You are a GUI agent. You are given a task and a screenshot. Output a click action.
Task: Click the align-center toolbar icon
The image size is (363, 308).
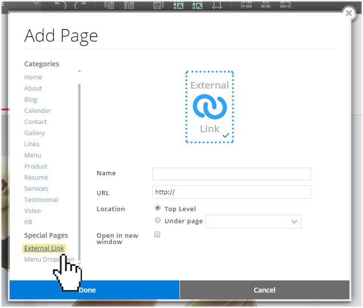point(265,5)
